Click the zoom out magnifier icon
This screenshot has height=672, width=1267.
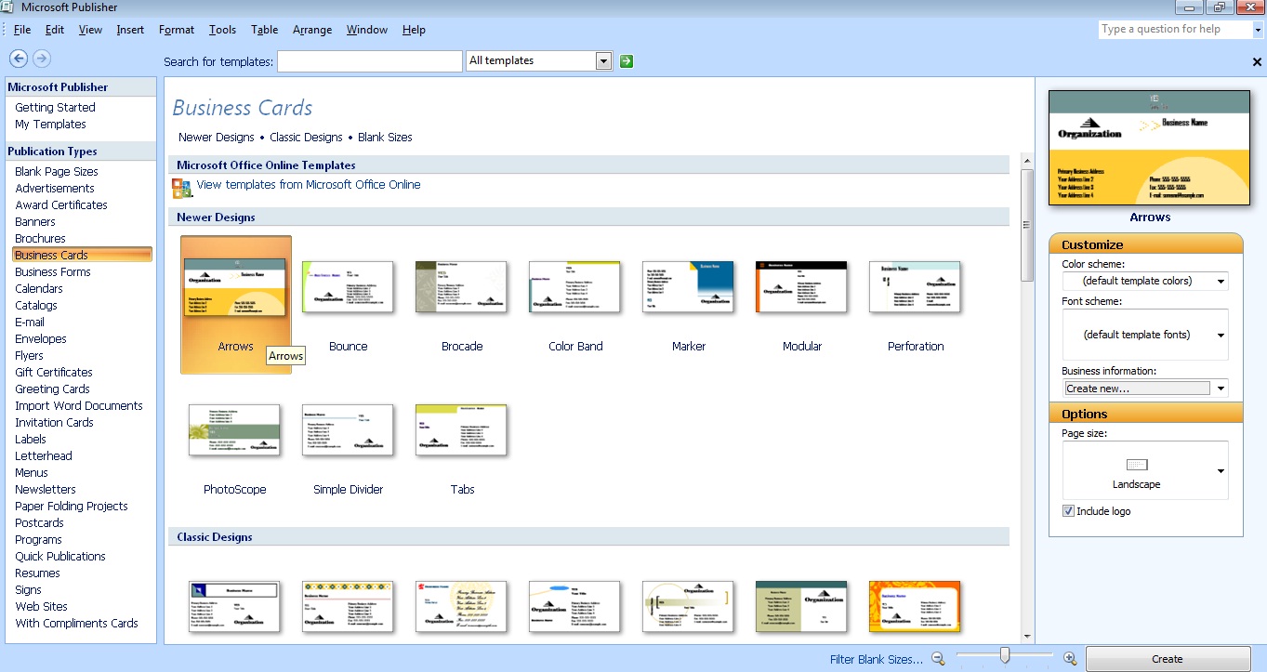(938, 658)
